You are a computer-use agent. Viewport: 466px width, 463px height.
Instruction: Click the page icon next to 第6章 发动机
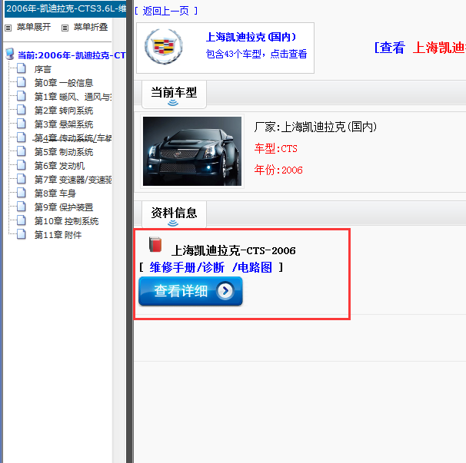tap(21, 165)
